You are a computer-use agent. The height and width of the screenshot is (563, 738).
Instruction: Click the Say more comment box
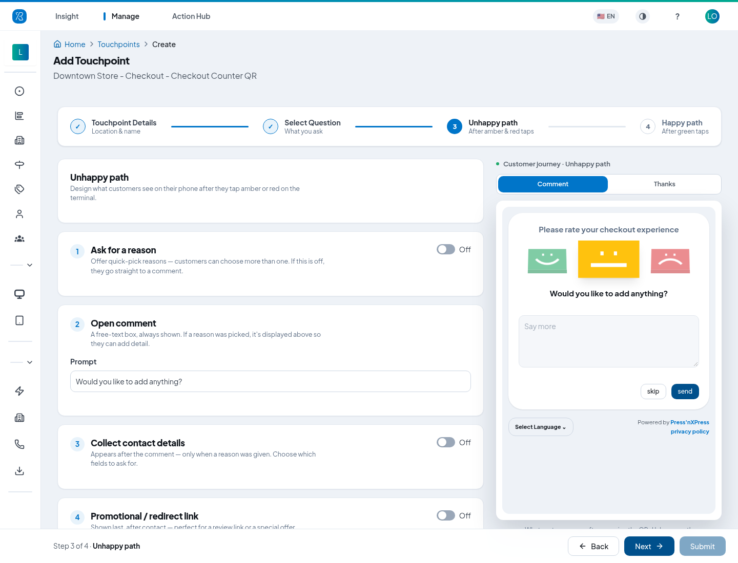pyautogui.click(x=609, y=341)
